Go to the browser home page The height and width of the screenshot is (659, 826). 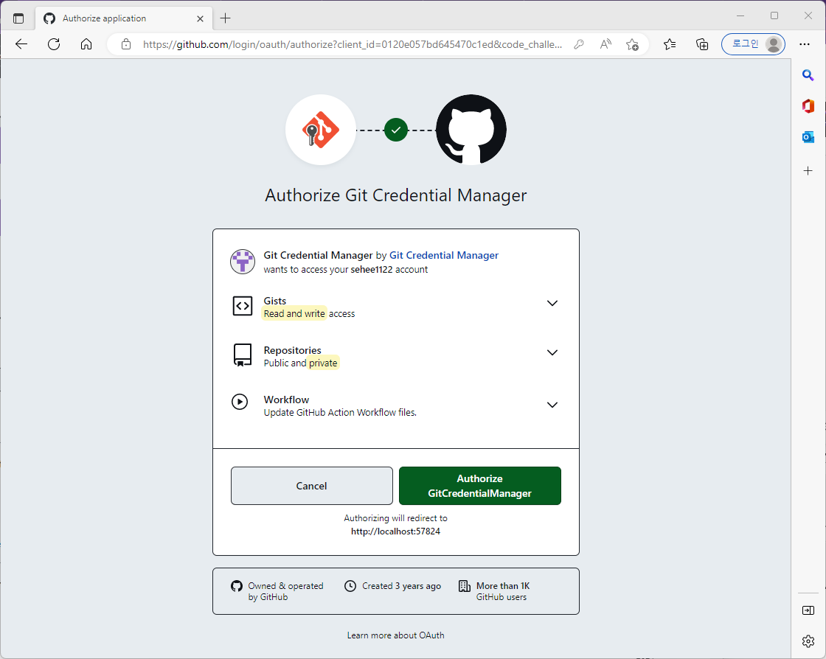[x=86, y=44]
